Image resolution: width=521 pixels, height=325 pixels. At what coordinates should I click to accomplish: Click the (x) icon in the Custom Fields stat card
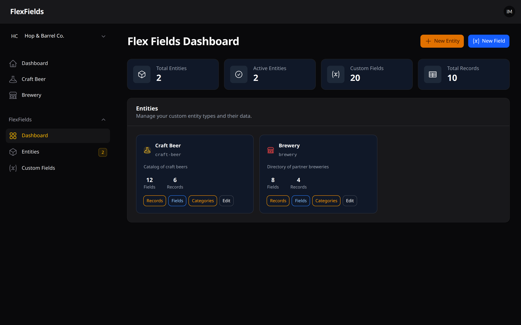pos(336,74)
